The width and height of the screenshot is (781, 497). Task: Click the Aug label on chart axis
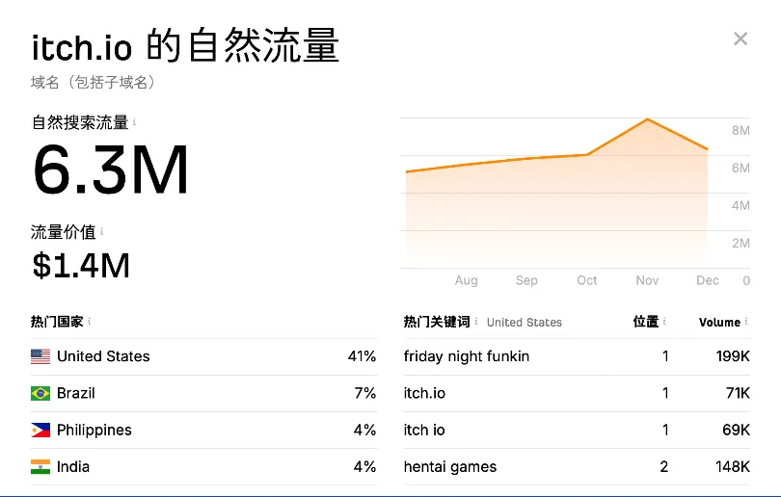[467, 280]
